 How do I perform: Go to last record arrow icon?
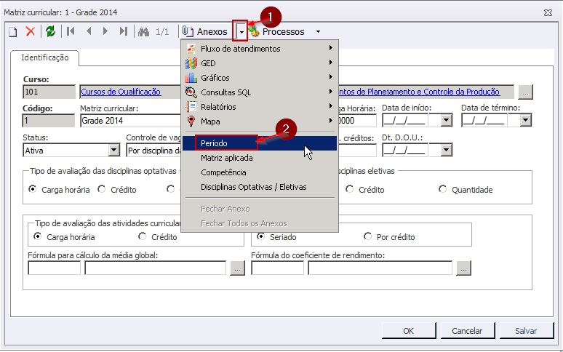tap(124, 31)
